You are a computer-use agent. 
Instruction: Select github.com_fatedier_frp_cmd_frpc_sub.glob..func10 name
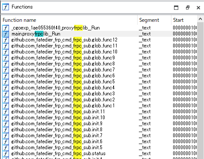(x=64, y=52)
